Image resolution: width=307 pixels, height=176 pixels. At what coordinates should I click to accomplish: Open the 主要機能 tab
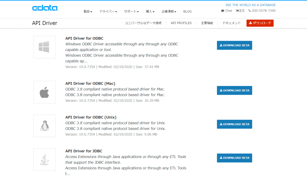[207, 23]
